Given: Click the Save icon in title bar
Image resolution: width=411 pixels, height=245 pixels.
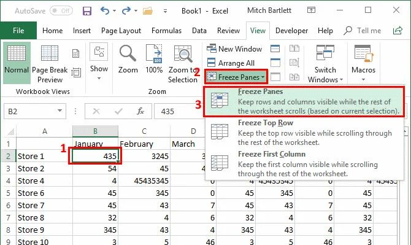Looking at the screenshot, I should click(86, 11).
